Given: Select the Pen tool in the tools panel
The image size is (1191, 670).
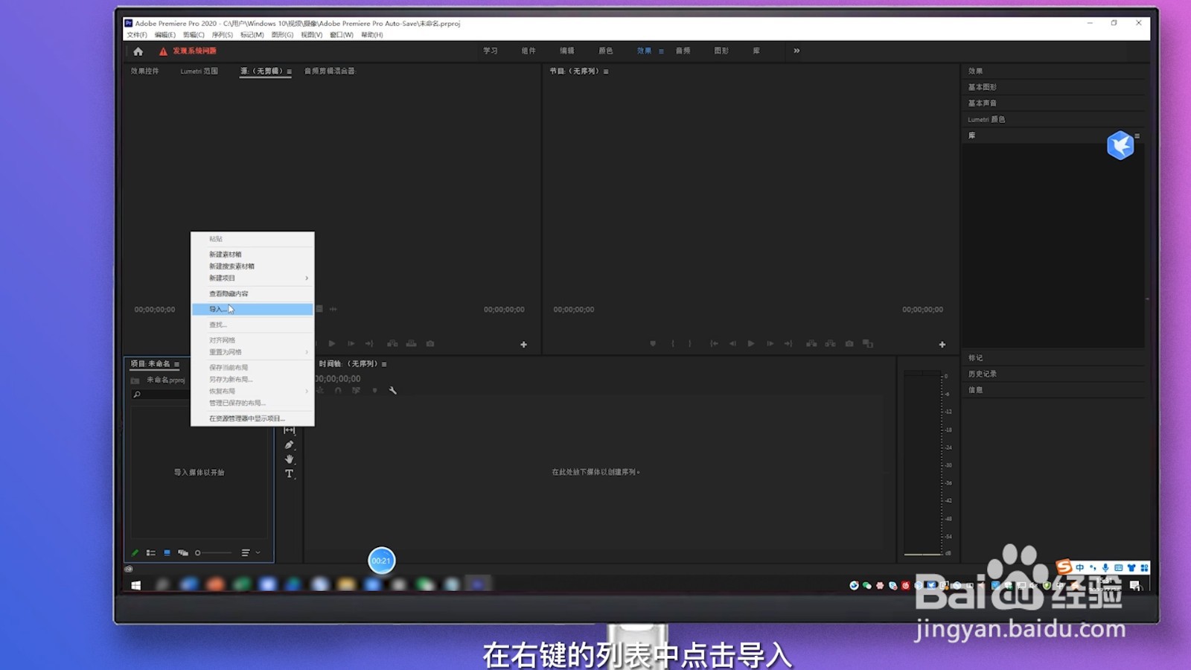Looking at the screenshot, I should pyautogui.click(x=289, y=444).
